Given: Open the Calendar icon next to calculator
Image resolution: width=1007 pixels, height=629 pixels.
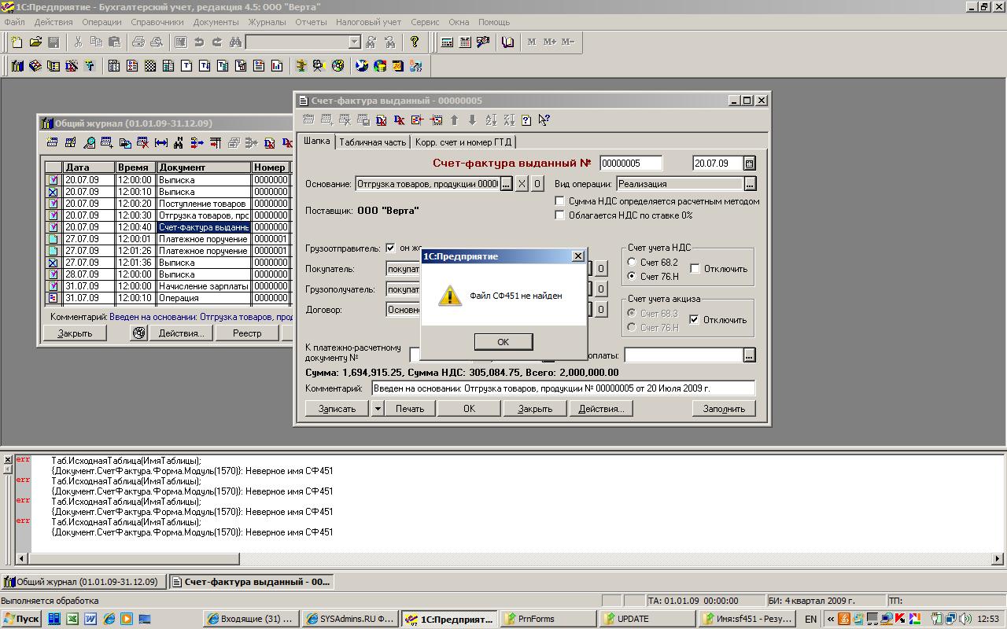Looking at the screenshot, I should [465, 42].
